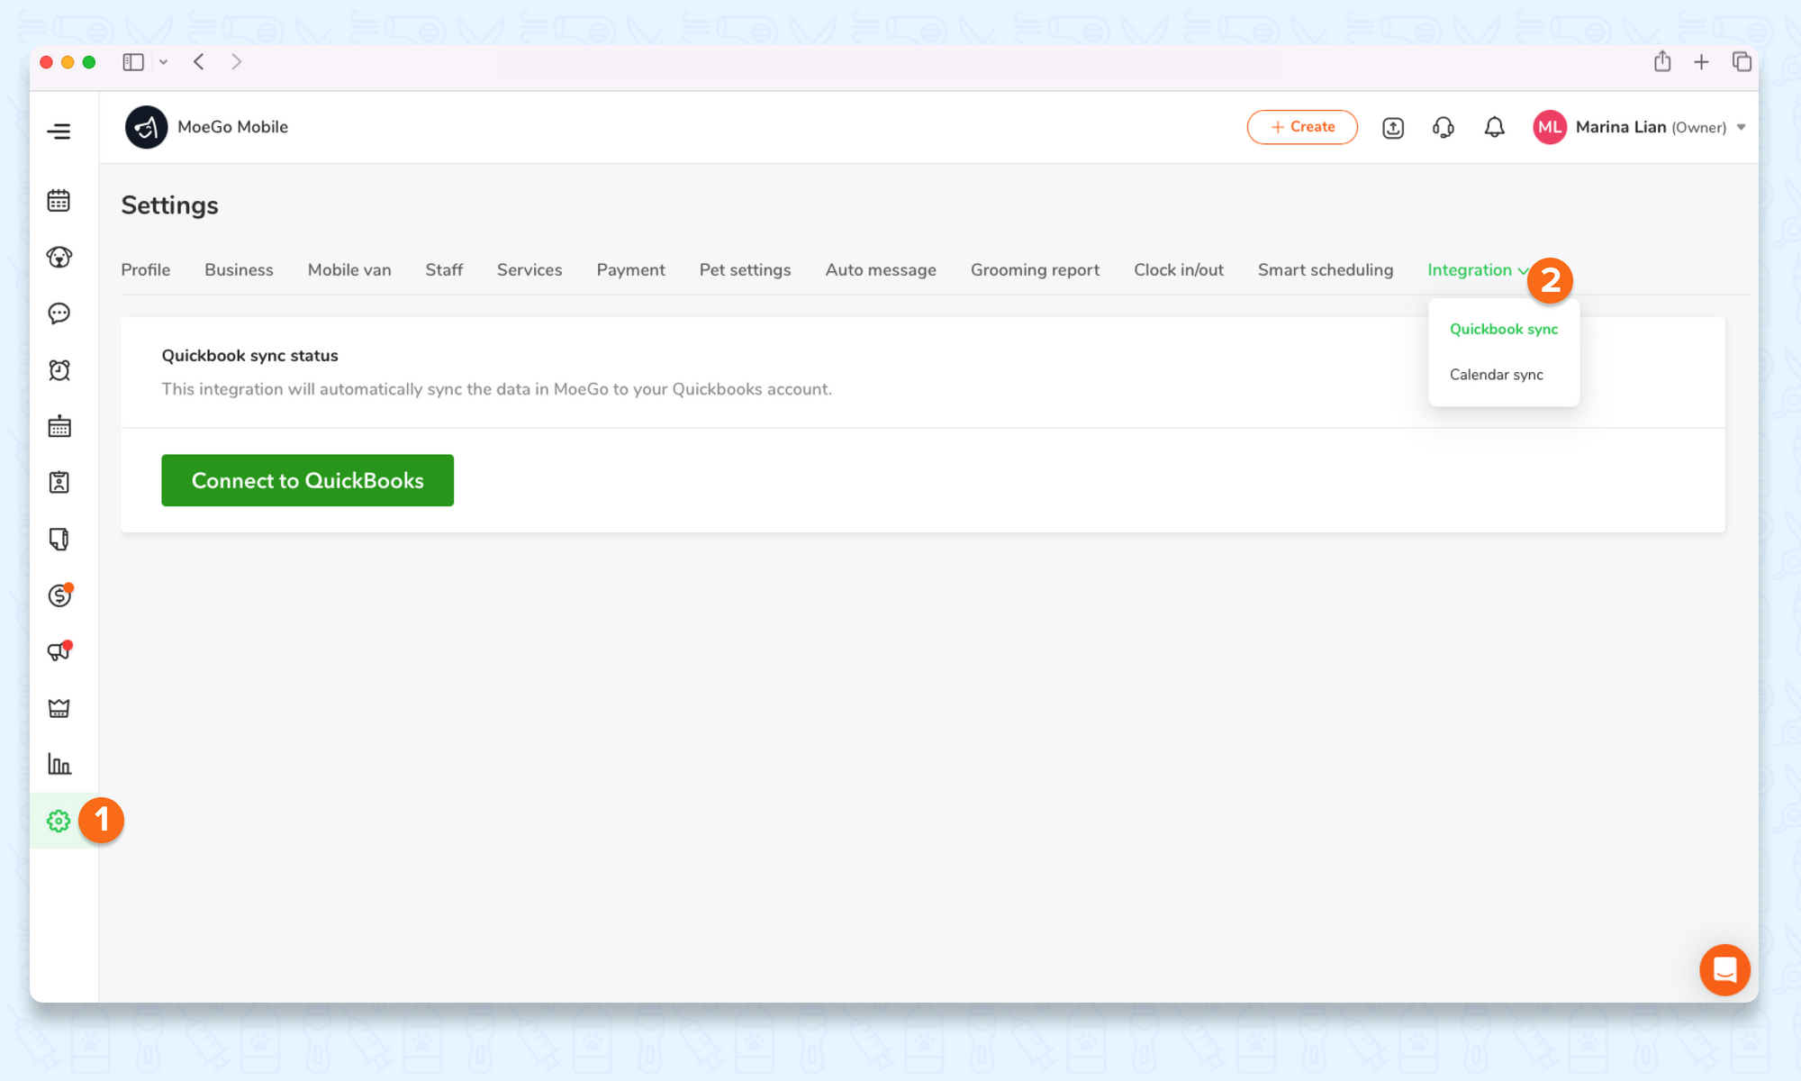
Task: Expand the browser sidebar options chevron
Action: tap(163, 62)
